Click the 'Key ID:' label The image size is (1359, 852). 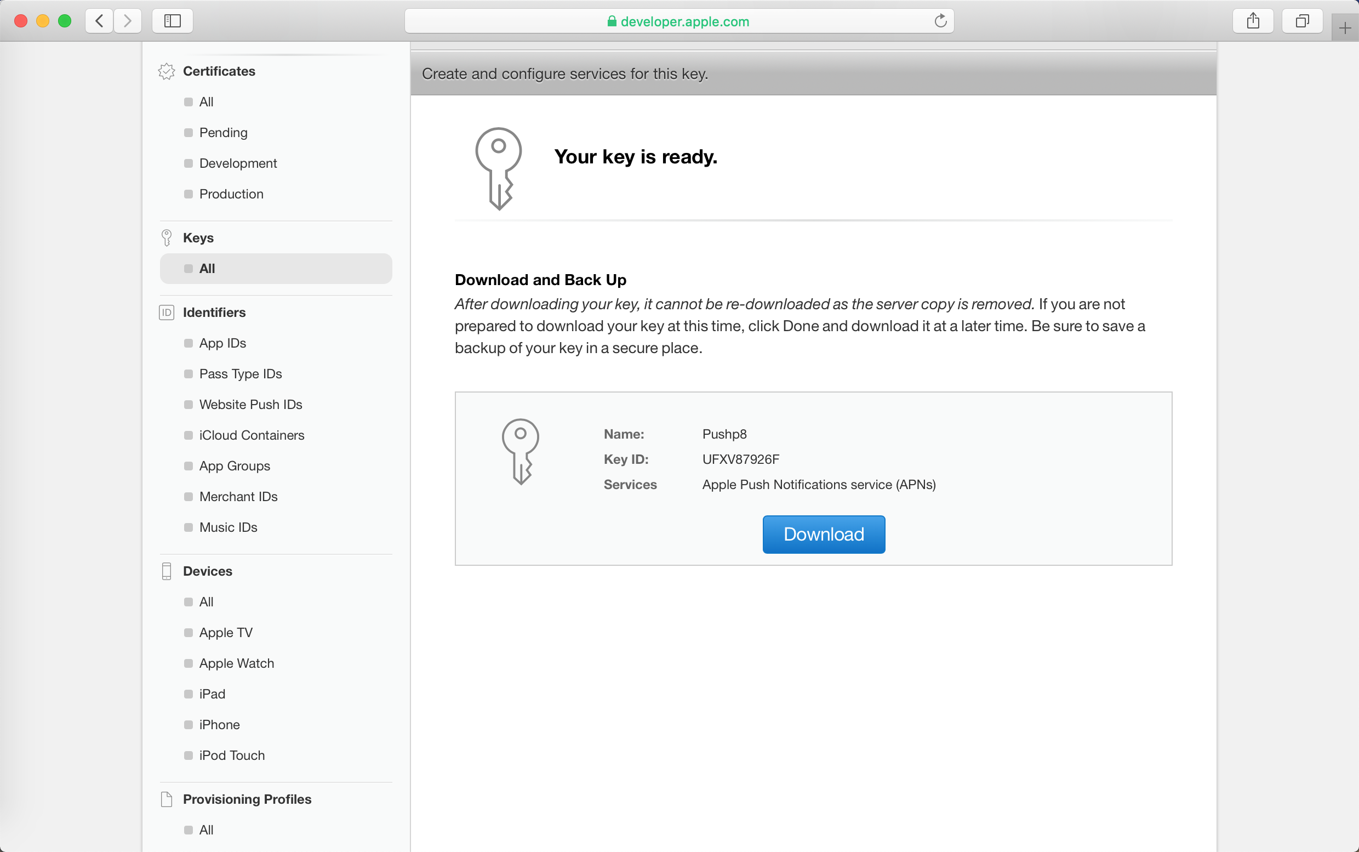click(626, 460)
